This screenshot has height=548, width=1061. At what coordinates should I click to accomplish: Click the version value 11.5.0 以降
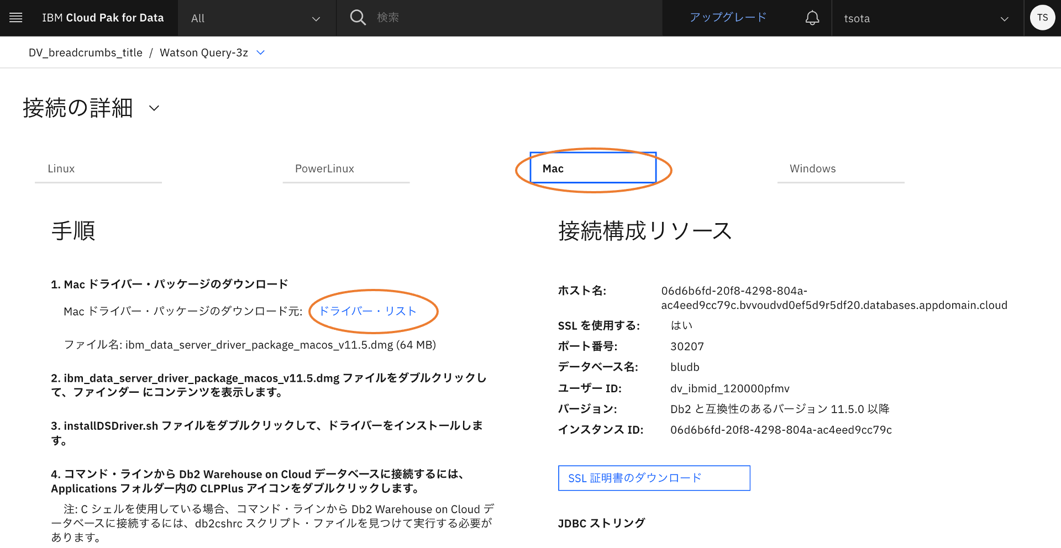tap(860, 409)
